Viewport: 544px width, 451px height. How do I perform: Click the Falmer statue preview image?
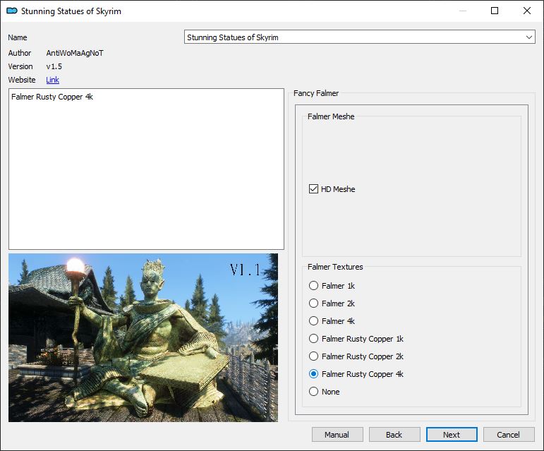(x=143, y=337)
